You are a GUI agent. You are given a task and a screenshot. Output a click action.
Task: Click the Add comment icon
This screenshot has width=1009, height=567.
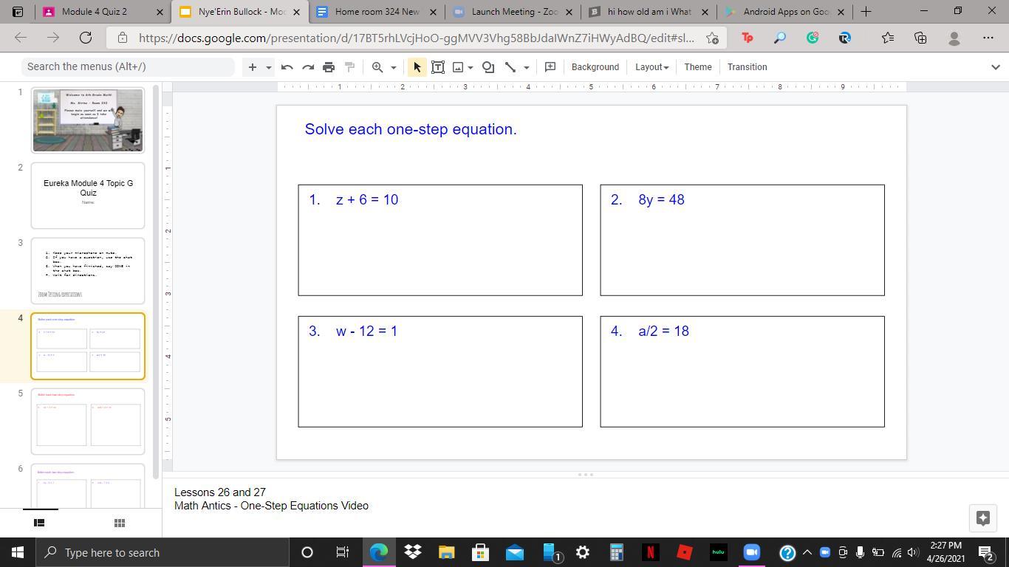(550, 67)
